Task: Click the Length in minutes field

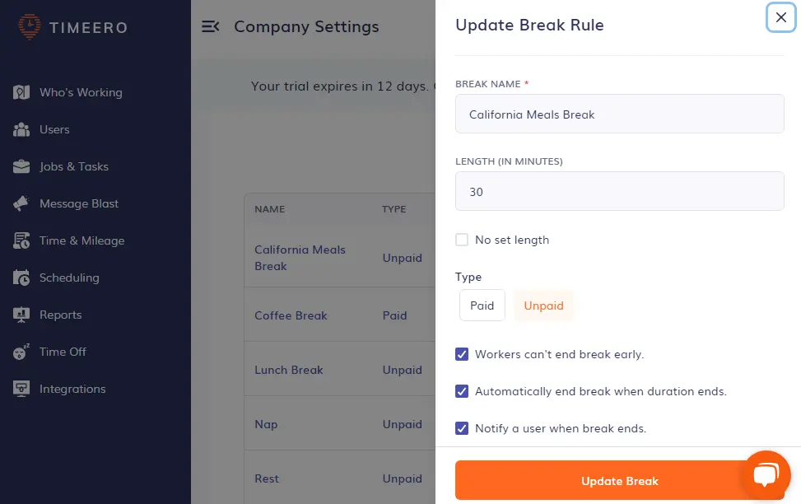Action: [619, 191]
